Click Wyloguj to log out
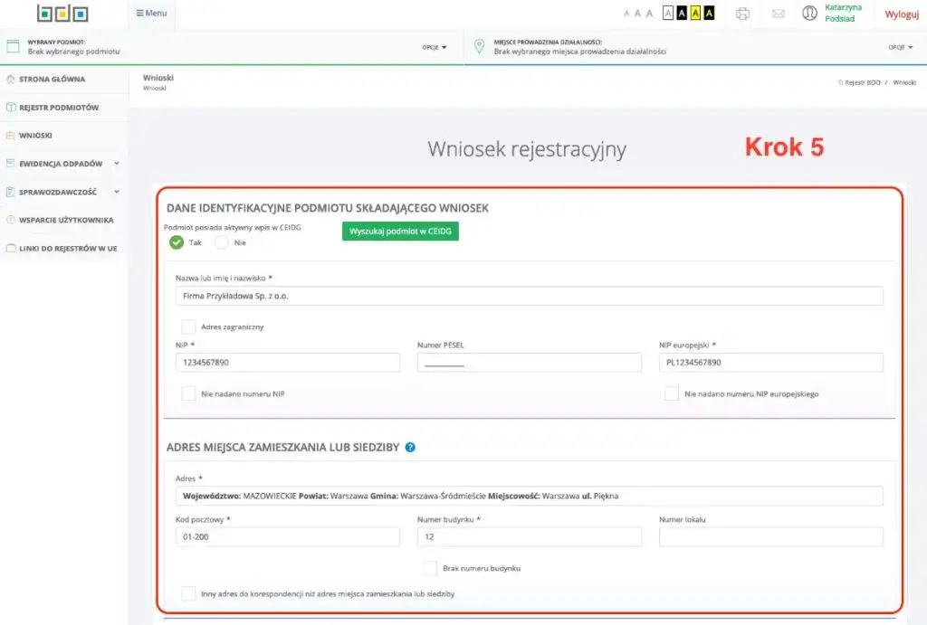 902,14
